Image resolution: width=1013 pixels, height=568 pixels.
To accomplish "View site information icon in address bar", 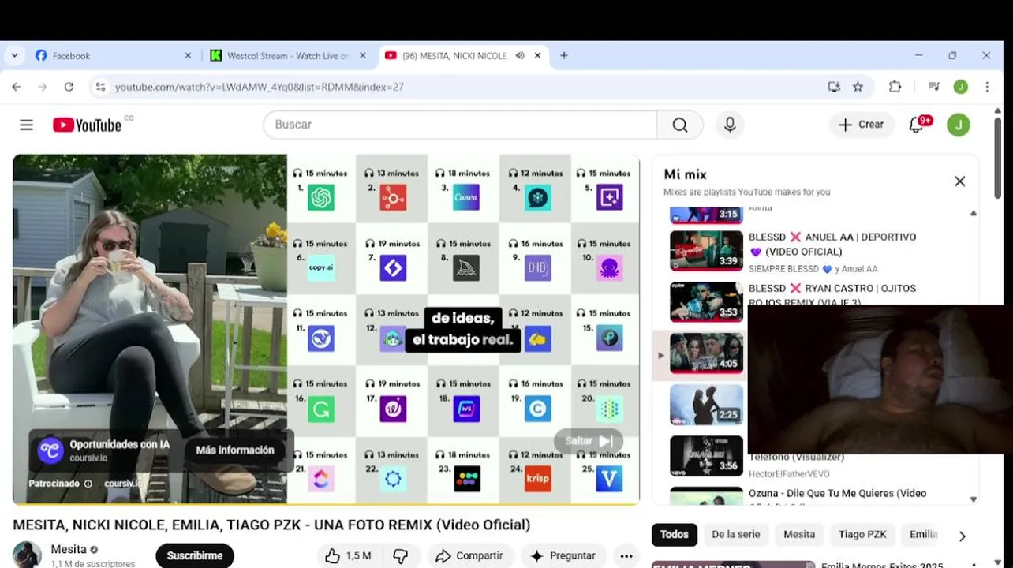I will point(100,87).
